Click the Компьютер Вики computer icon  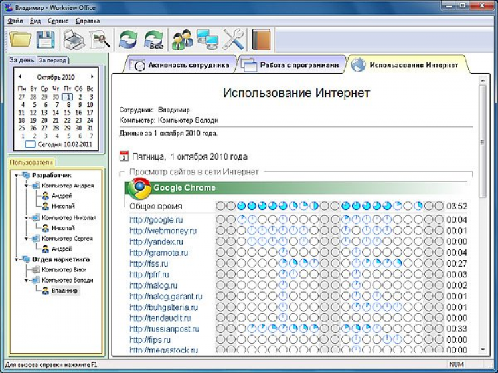[x=36, y=270]
